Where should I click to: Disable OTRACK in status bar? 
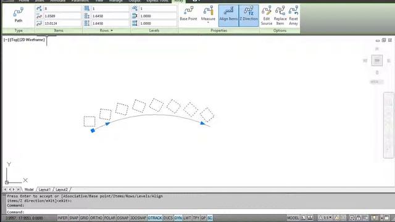click(x=155, y=218)
